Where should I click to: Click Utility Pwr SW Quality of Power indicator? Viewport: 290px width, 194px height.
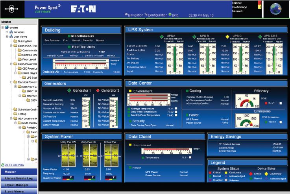coord(68,178)
